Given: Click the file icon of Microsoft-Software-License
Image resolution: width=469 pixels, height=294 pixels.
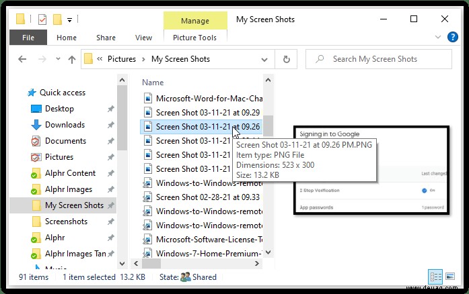Looking at the screenshot, I should tap(147, 240).
